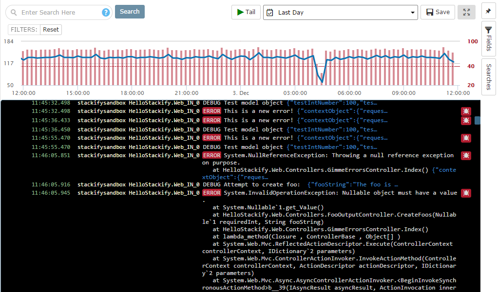Screen dimensions: 497x292
Task: Reset the applied filters
Action: (51, 30)
